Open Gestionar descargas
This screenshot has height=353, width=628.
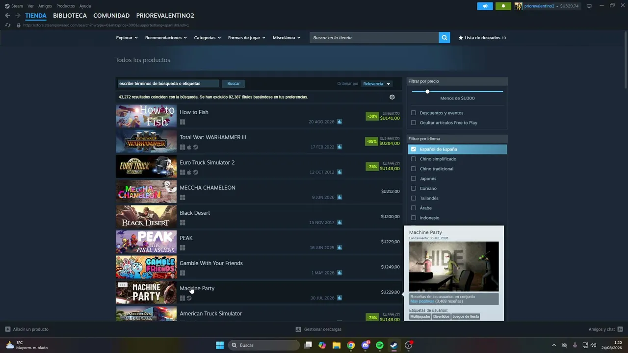coord(318,329)
